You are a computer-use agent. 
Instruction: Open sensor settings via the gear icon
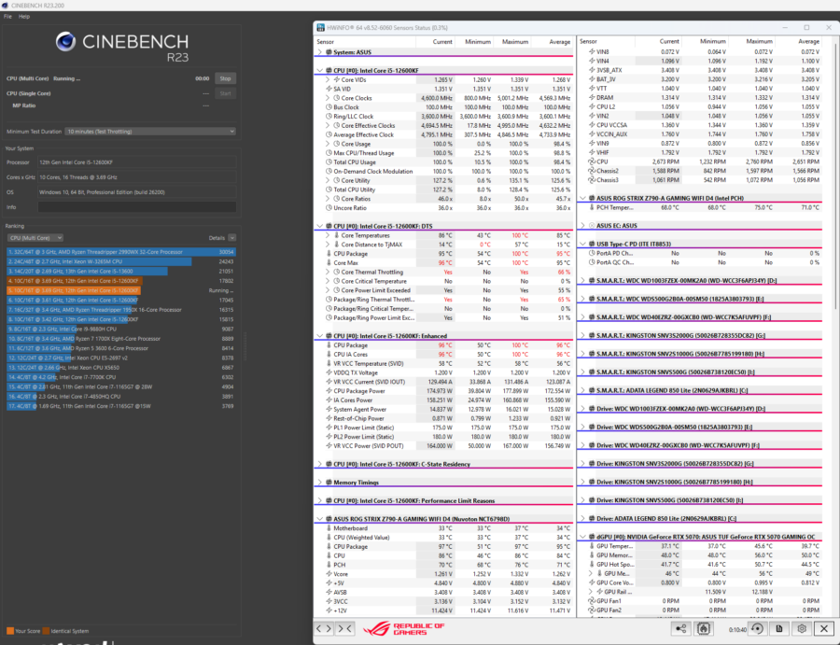coord(802,628)
